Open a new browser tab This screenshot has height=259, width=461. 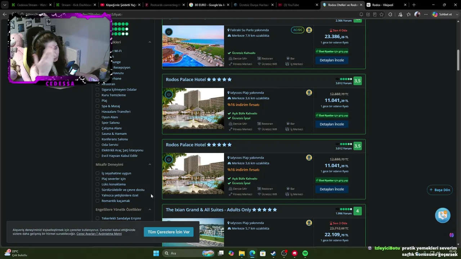click(x=414, y=5)
